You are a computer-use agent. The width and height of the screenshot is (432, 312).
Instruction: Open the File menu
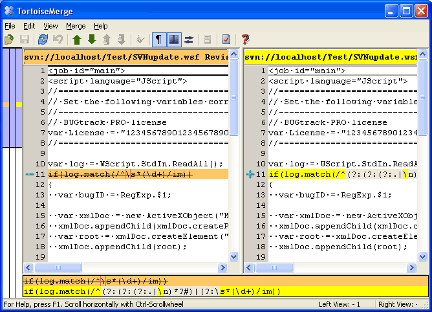(x=10, y=26)
